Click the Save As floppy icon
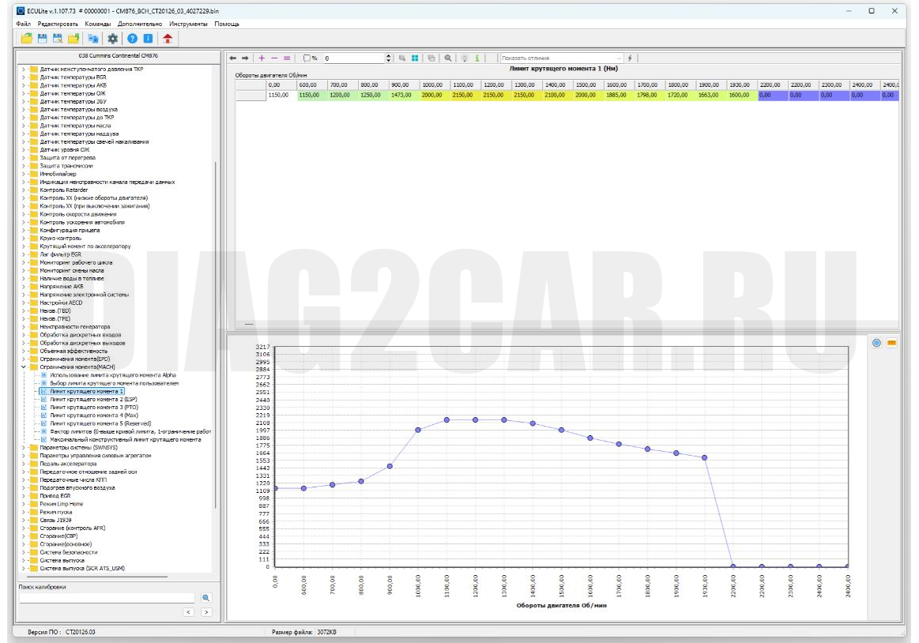This screenshot has width=919, height=643. [x=58, y=39]
